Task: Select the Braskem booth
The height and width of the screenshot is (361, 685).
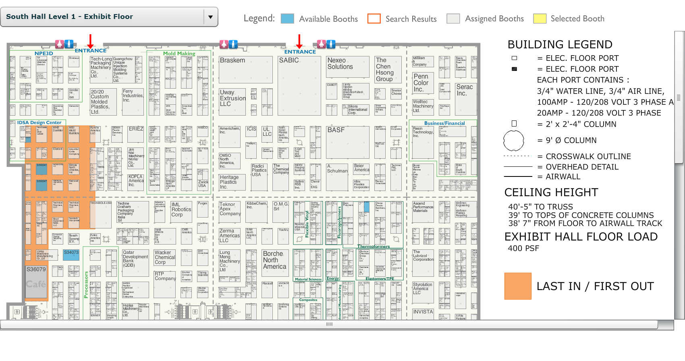Action: coord(245,70)
